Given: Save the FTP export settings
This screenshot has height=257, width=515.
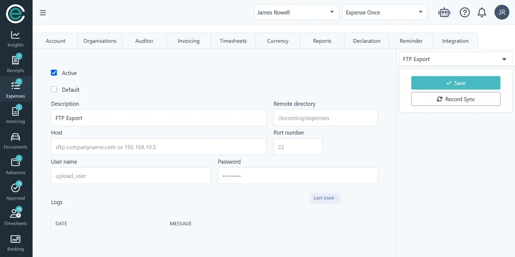Looking at the screenshot, I should click(x=456, y=83).
